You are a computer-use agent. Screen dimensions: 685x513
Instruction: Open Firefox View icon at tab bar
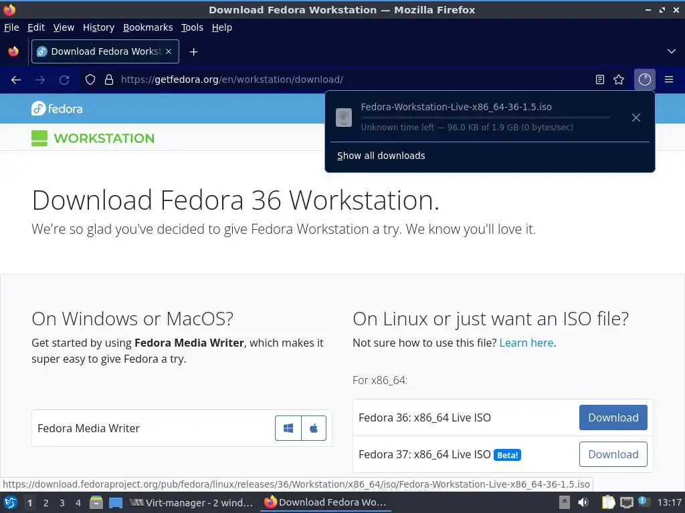[x=13, y=51]
